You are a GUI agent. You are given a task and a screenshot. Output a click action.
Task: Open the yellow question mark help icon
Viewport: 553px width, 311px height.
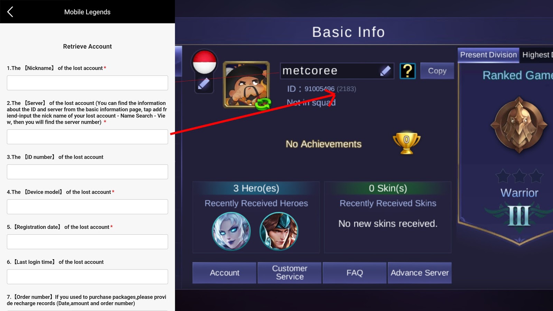pos(407,71)
